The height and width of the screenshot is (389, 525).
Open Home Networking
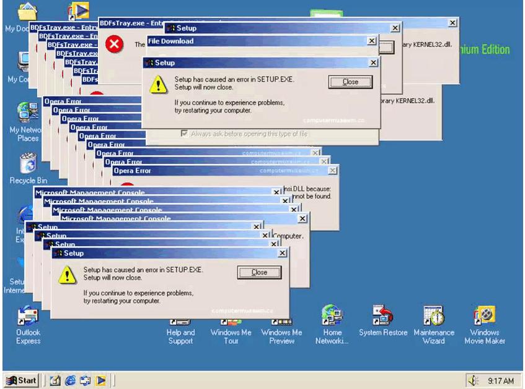[x=332, y=315]
